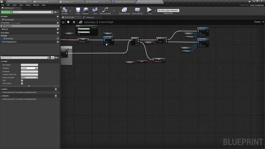Collapse the Functions section
This screenshot has height=149, width=265.
point(1,23)
